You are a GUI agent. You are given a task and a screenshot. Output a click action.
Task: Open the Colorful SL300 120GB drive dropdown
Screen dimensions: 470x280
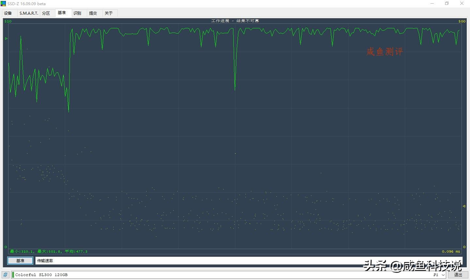tap(229, 275)
